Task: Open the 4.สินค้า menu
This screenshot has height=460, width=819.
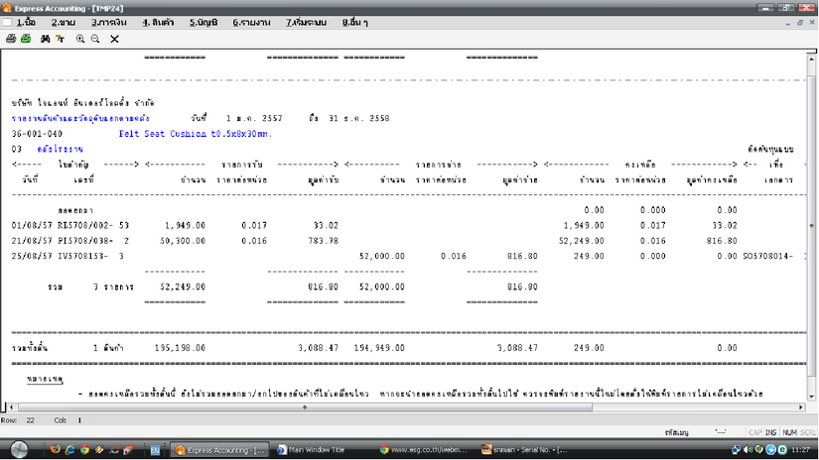Action: tap(158, 22)
